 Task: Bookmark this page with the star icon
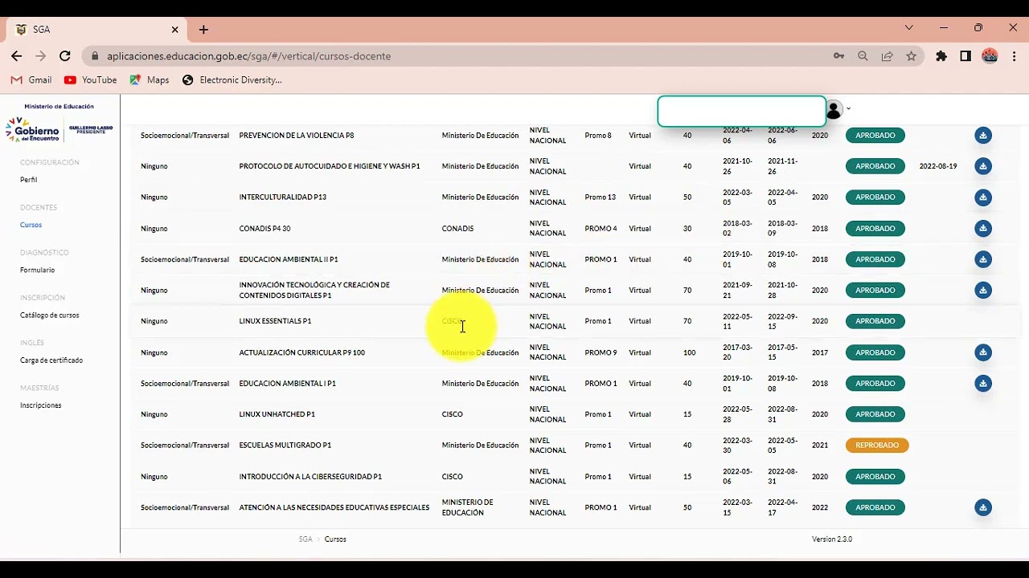pyautogui.click(x=911, y=56)
